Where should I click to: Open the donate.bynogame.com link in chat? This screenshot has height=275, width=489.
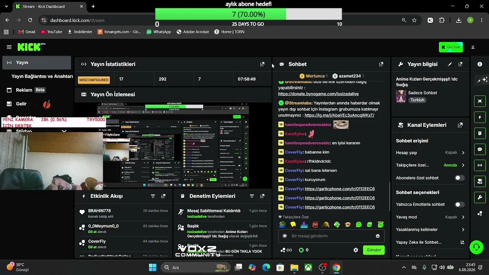tap(318, 94)
